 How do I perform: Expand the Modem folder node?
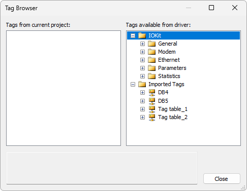point(142,52)
